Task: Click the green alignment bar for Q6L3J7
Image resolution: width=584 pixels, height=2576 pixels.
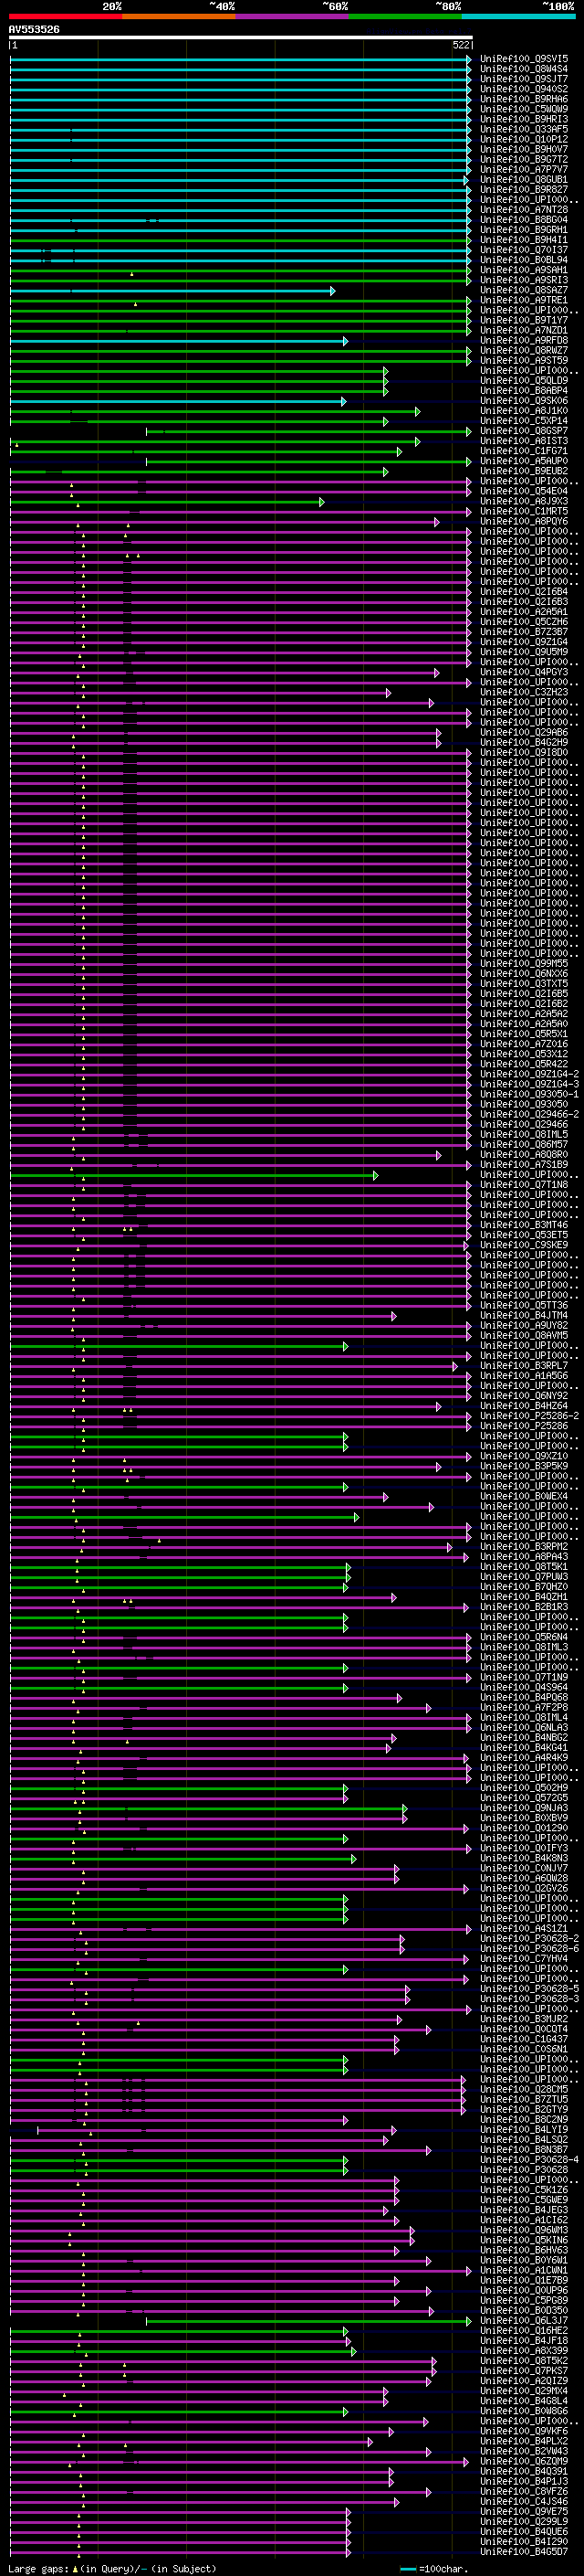Action: 308,2321
